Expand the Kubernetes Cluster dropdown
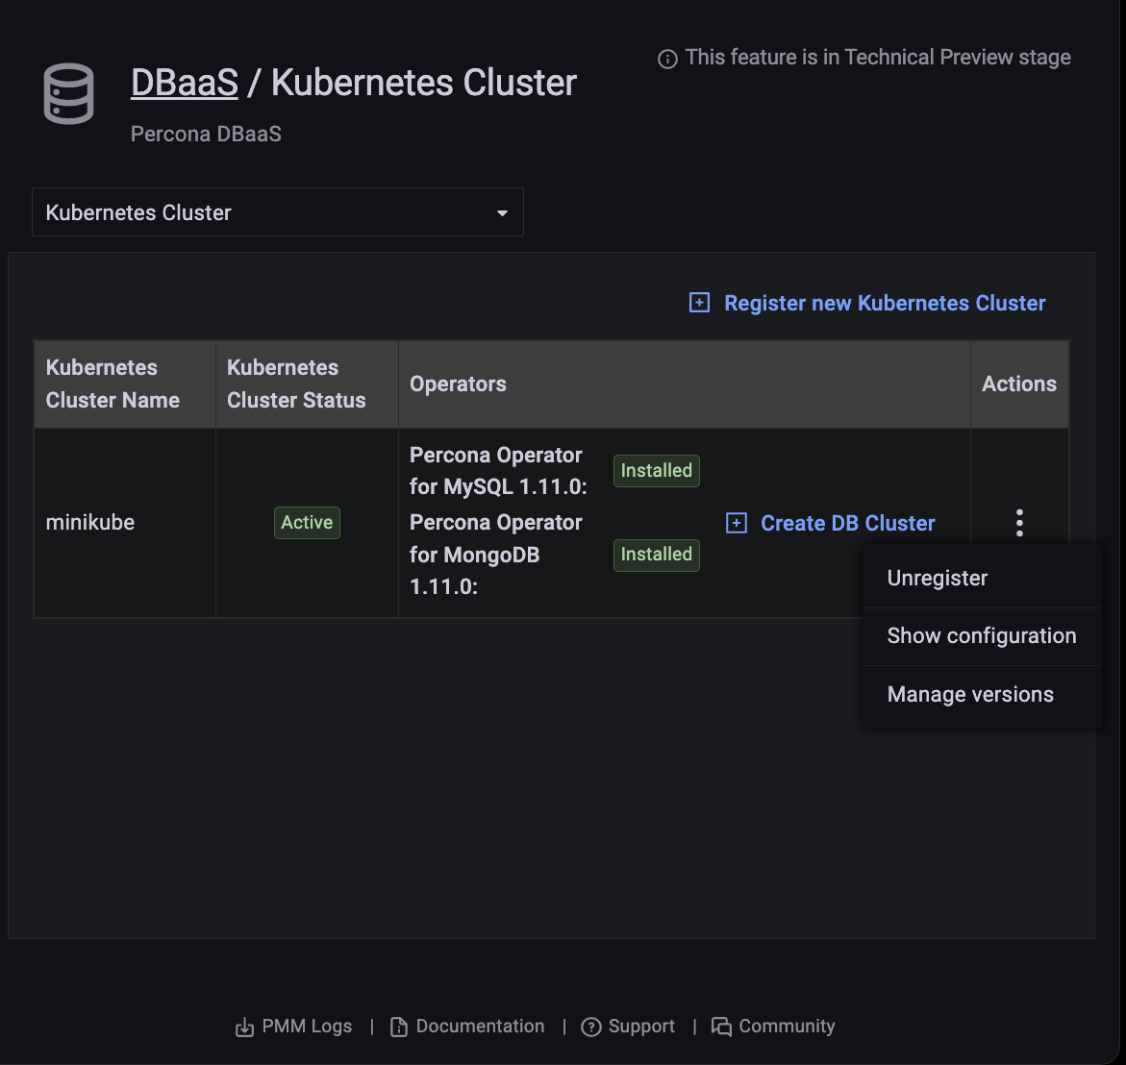The width and height of the screenshot is (1126, 1065). 277,212
